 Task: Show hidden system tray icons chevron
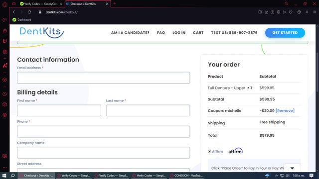(277, 176)
